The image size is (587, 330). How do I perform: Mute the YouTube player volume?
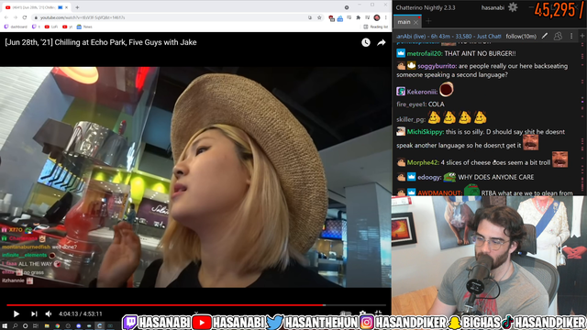tap(49, 313)
